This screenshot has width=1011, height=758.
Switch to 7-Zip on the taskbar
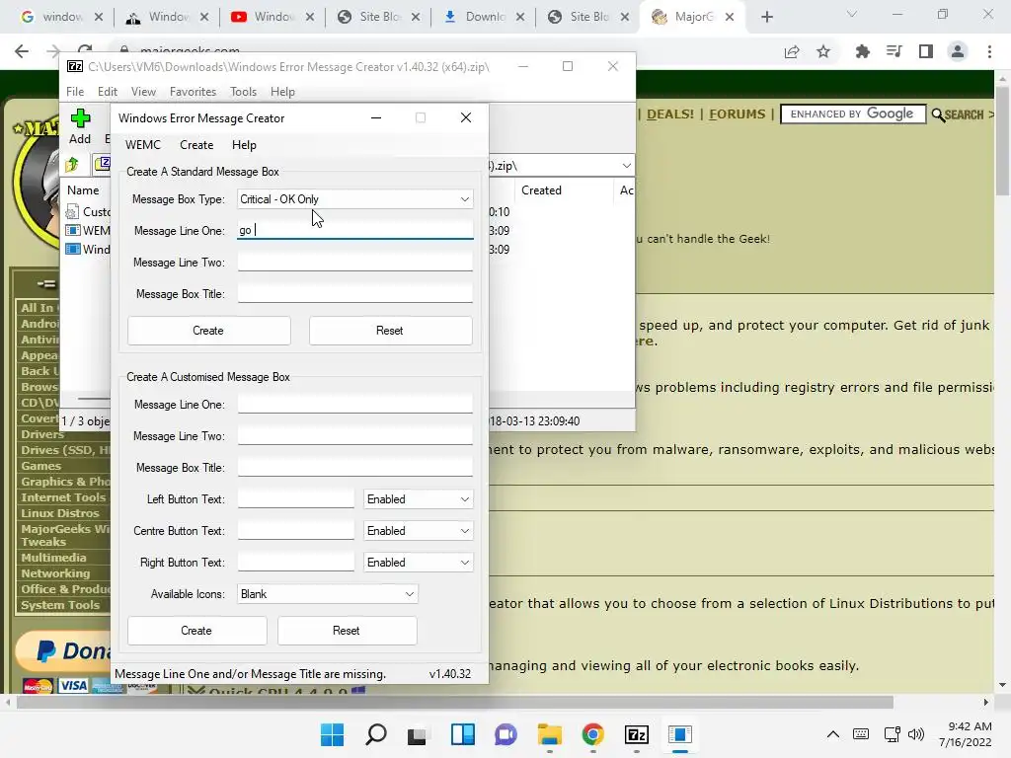click(637, 734)
